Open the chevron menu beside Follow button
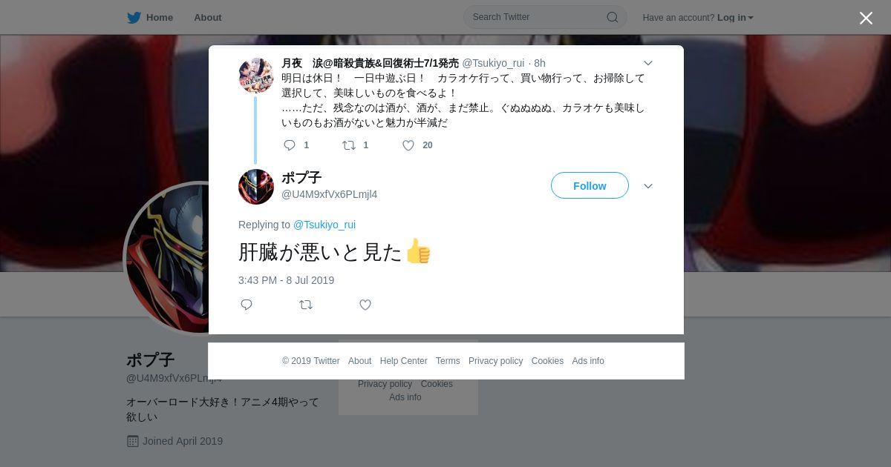891x467 pixels. [x=648, y=186]
